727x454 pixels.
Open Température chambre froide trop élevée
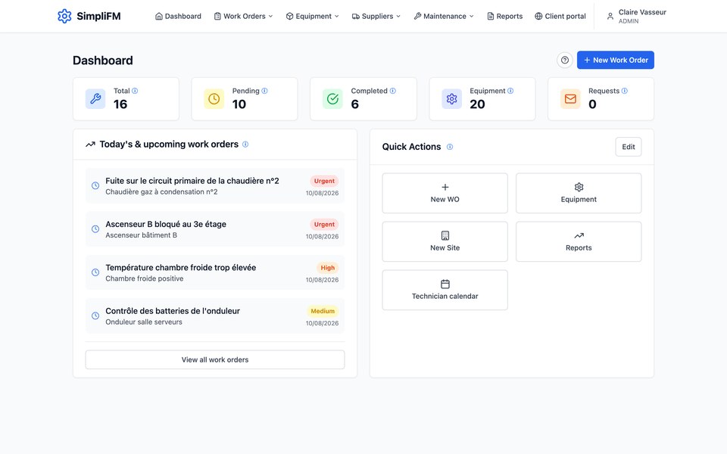[214, 272]
